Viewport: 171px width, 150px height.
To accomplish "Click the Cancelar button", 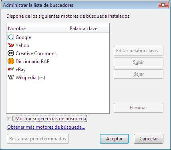I will pos(149,139).
